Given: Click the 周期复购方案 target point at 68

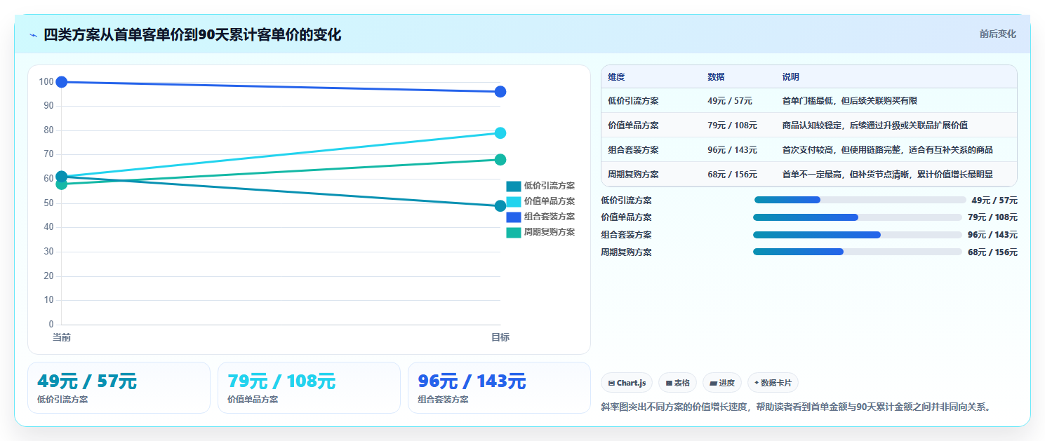Looking at the screenshot, I should [500, 160].
